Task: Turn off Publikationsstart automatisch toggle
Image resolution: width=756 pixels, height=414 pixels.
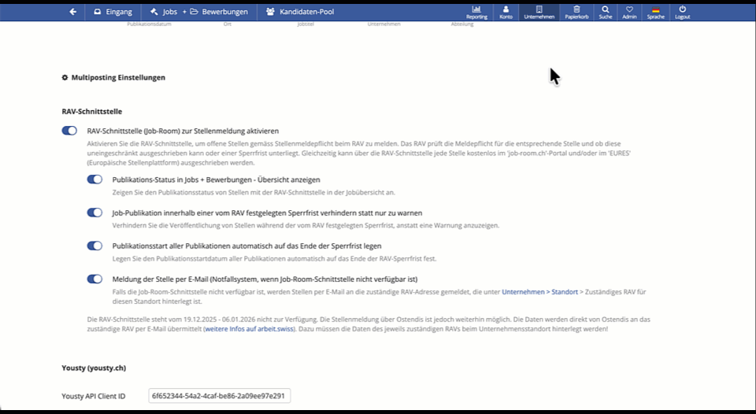Action: [x=94, y=246]
